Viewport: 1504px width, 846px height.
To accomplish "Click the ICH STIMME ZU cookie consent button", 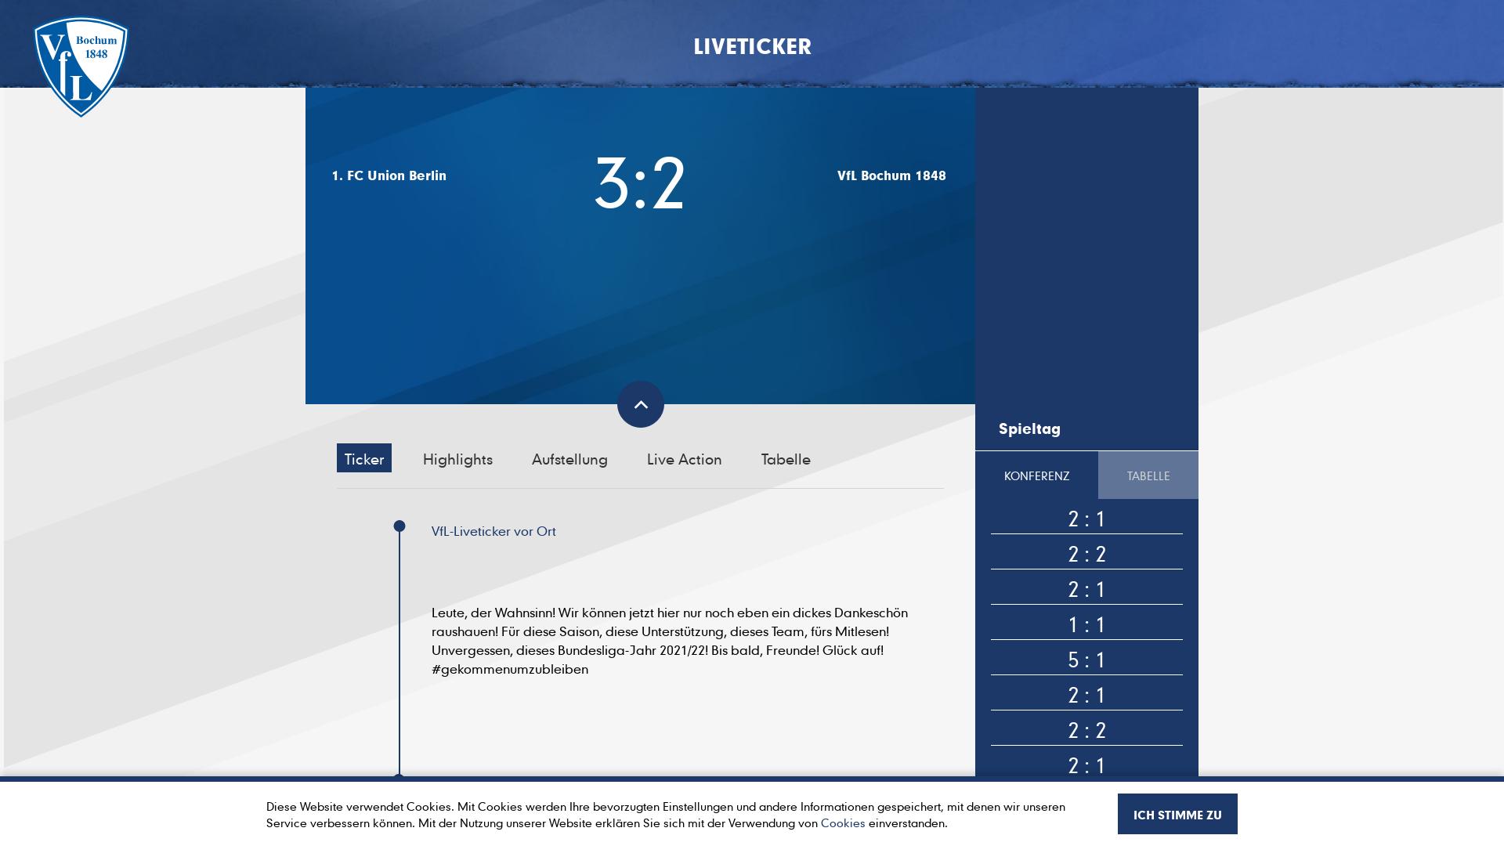I will (x=1178, y=814).
